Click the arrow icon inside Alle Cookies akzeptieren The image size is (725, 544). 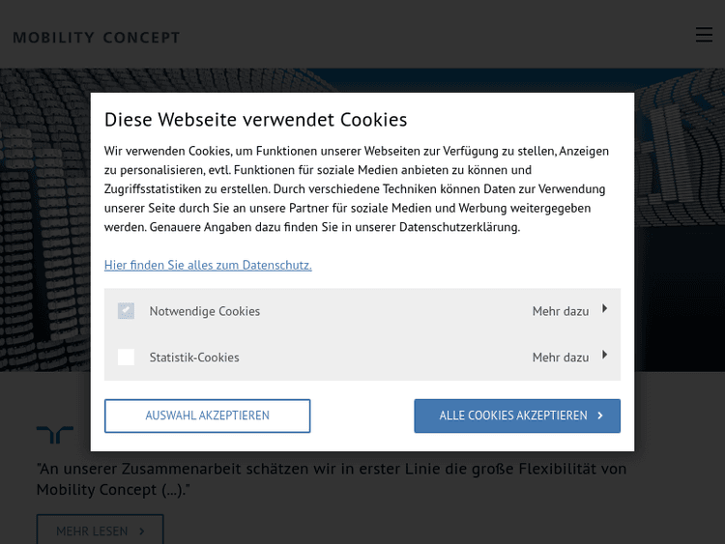coord(600,415)
